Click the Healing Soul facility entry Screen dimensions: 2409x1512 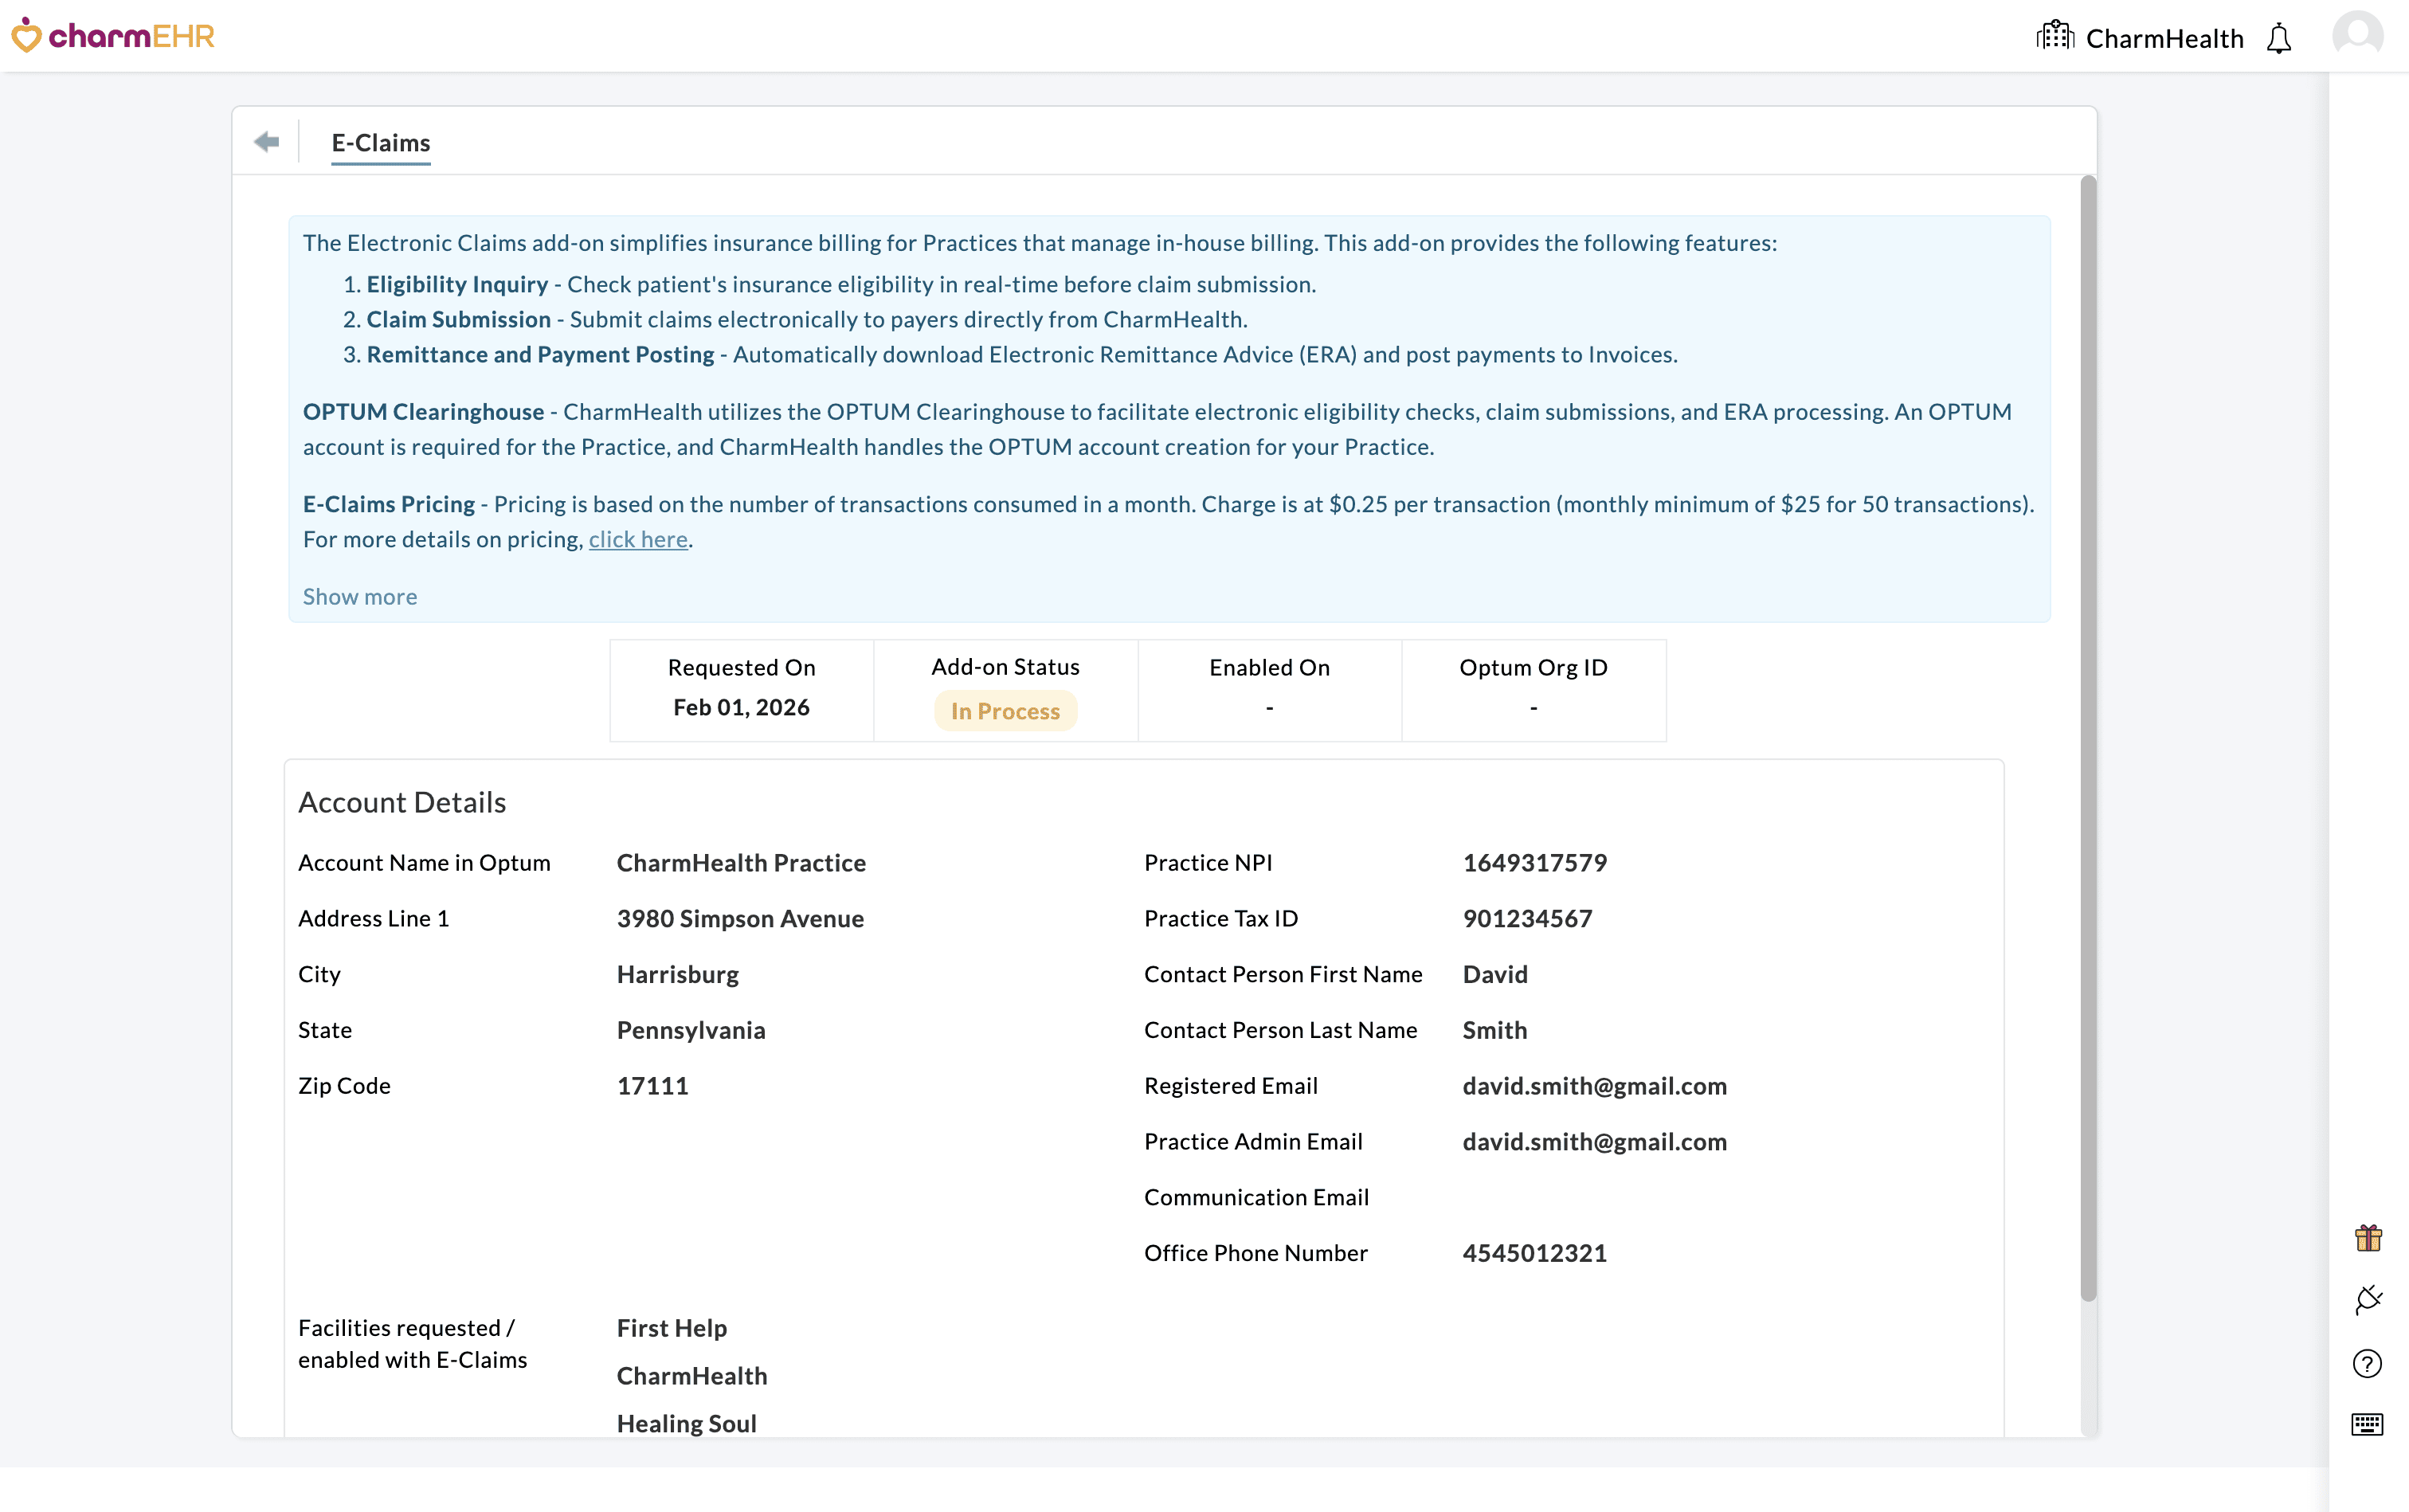686,1423
